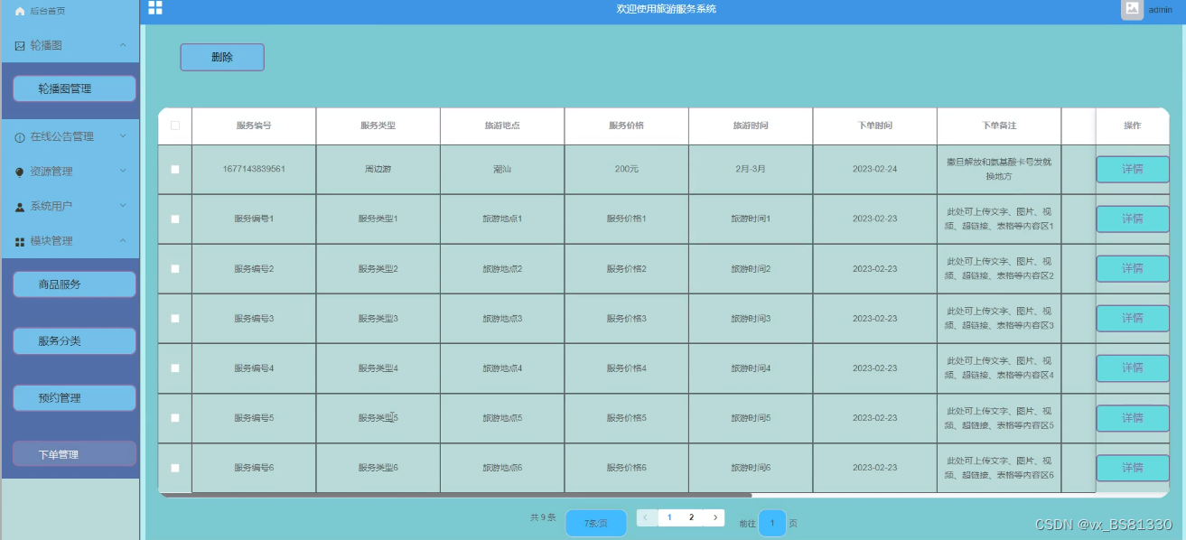Open the 下单管理 menu item
The image size is (1186, 540).
pyautogui.click(x=74, y=454)
